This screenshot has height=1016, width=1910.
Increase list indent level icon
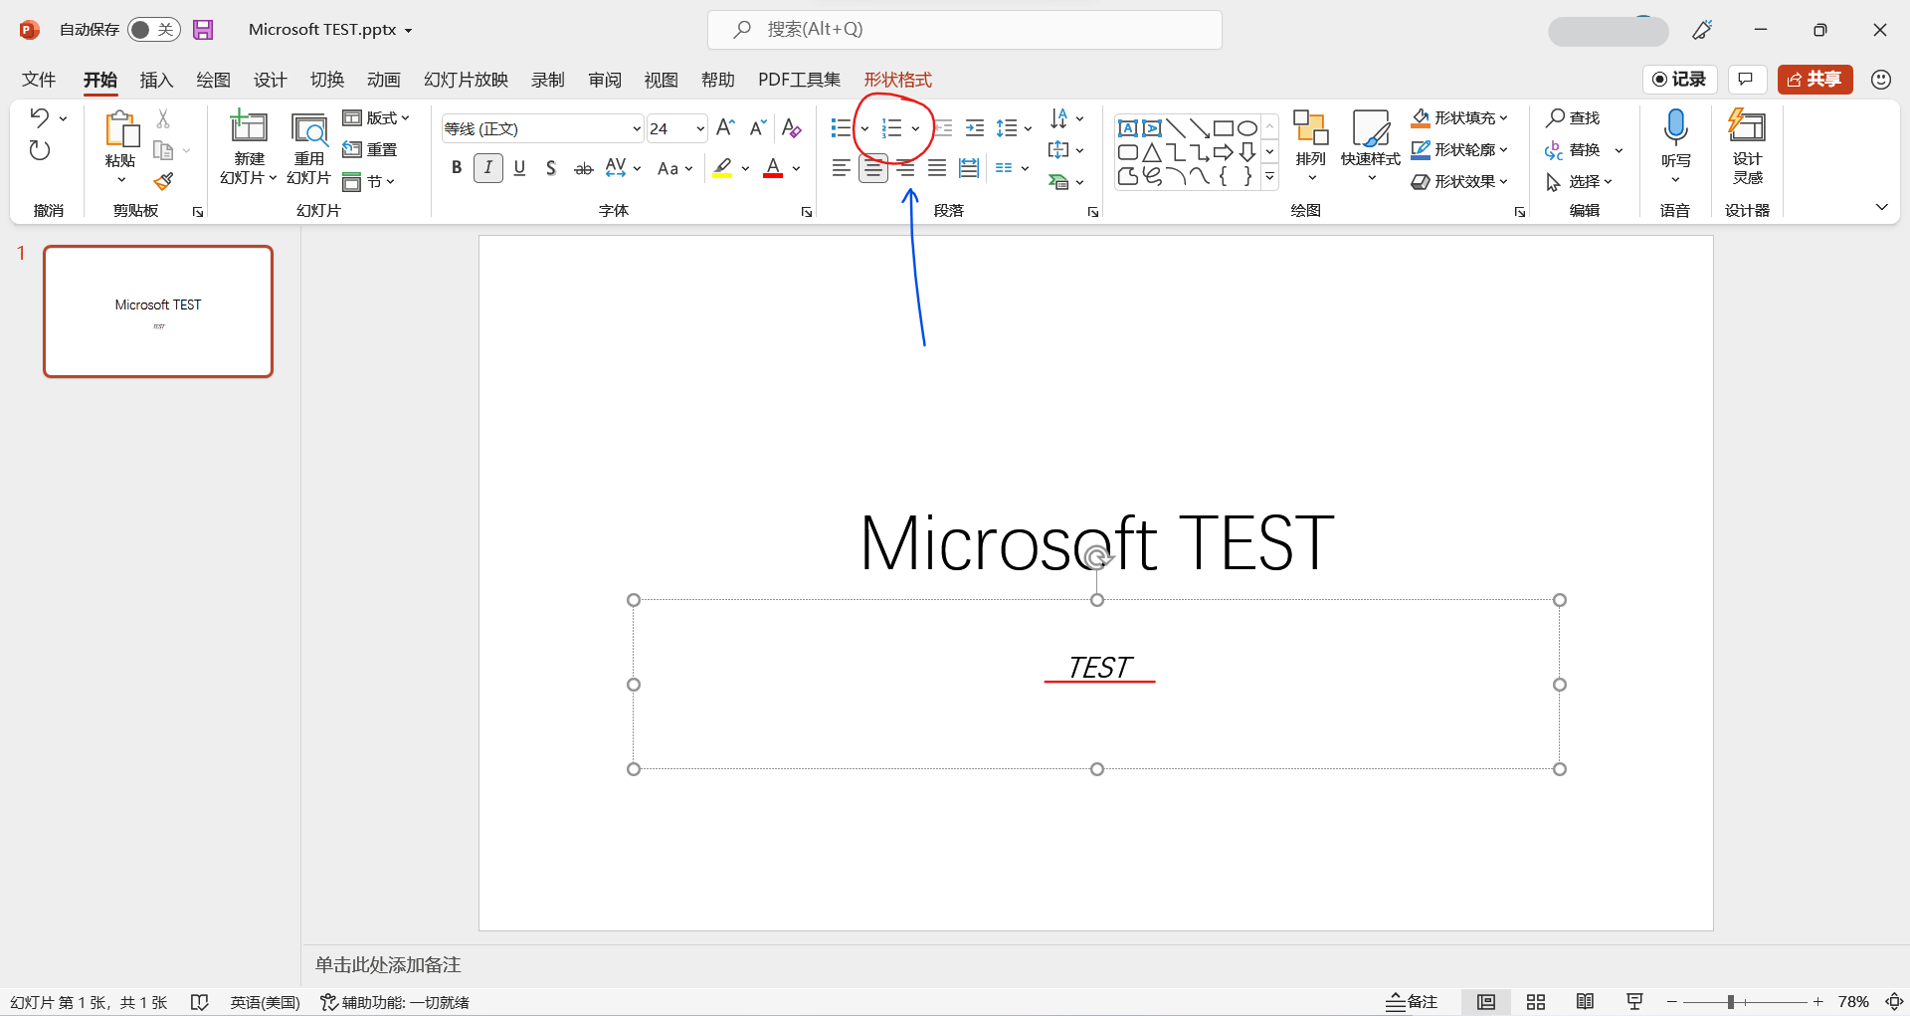tap(975, 127)
